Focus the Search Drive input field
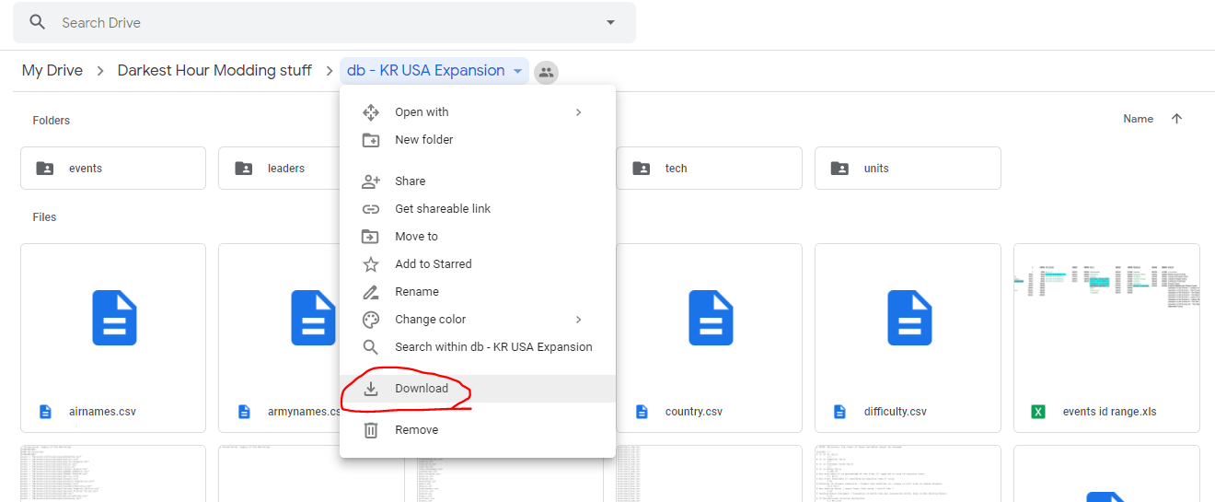Image resolution: width=1215 pixels, height=502 pixels. [x=322, y=22]
